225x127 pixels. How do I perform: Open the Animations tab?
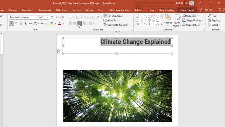45,10
